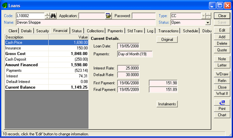The height and width of the screenshot is (138, 233).
Task: Click the Application input field
Action: pyautogui.click(x=92, y=16)
